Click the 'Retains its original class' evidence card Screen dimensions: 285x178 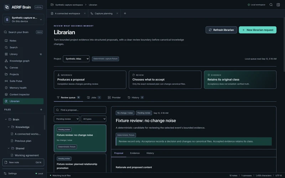coord(240,80)
